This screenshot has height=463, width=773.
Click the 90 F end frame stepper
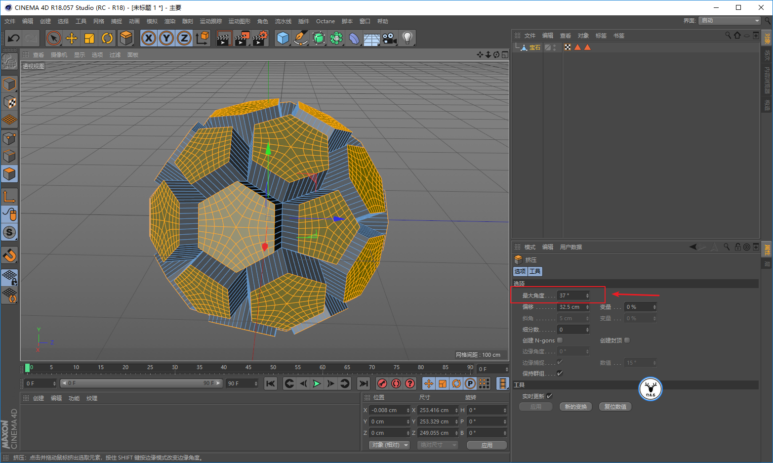coord(256,383)
